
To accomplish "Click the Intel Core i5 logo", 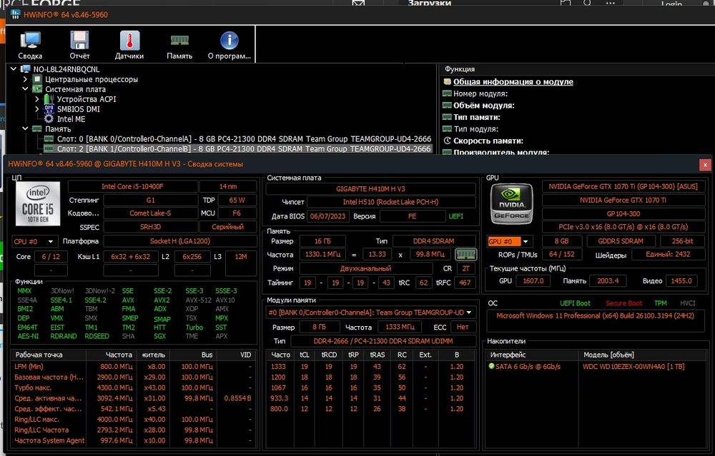I will pyautogui.click(x=38, y=203).
